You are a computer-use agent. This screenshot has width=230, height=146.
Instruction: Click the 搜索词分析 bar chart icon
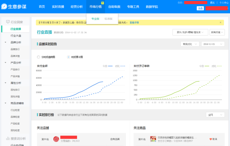click(x=8, y=138)
